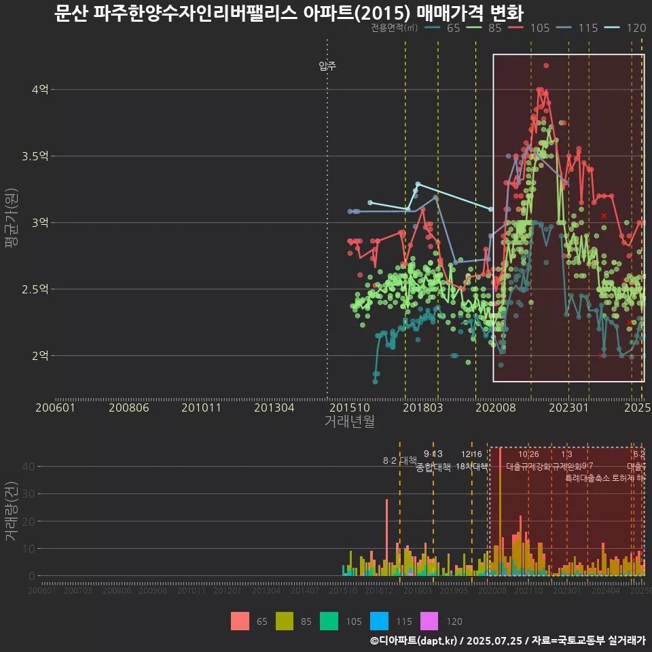
Task: Click the 40 volume axis label
Action: coord(29,467)
